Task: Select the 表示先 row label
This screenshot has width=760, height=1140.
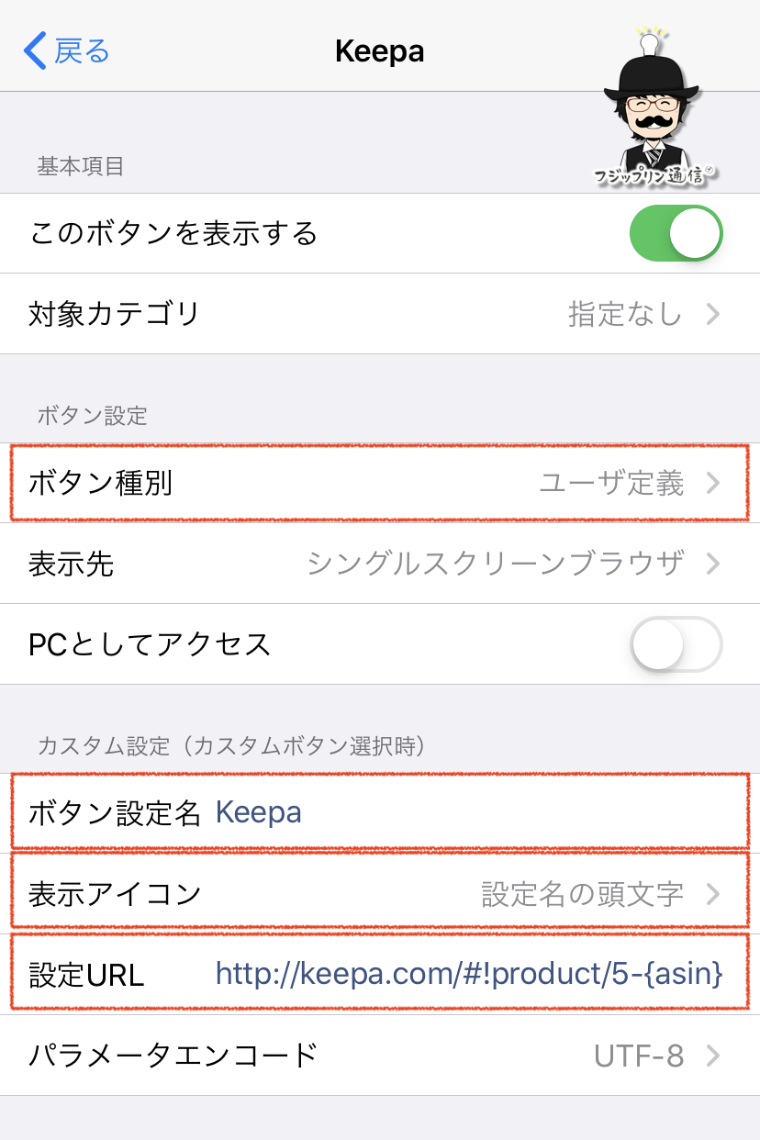Action: click(x=72, y=564)
